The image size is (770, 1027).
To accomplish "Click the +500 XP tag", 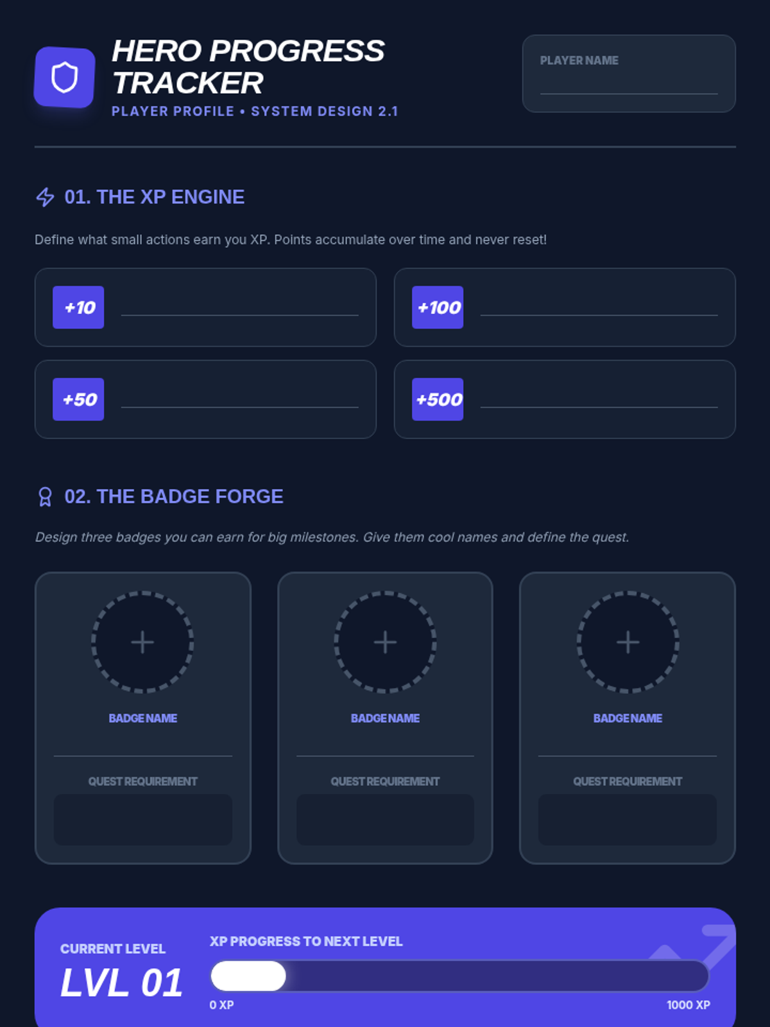I will pos(438,399).
